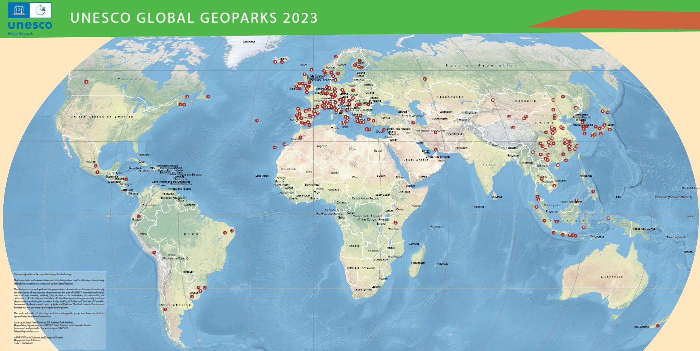This screenshot has width=700, height=351.
Task: Click the 'Australia' country label
Action: 612,277
